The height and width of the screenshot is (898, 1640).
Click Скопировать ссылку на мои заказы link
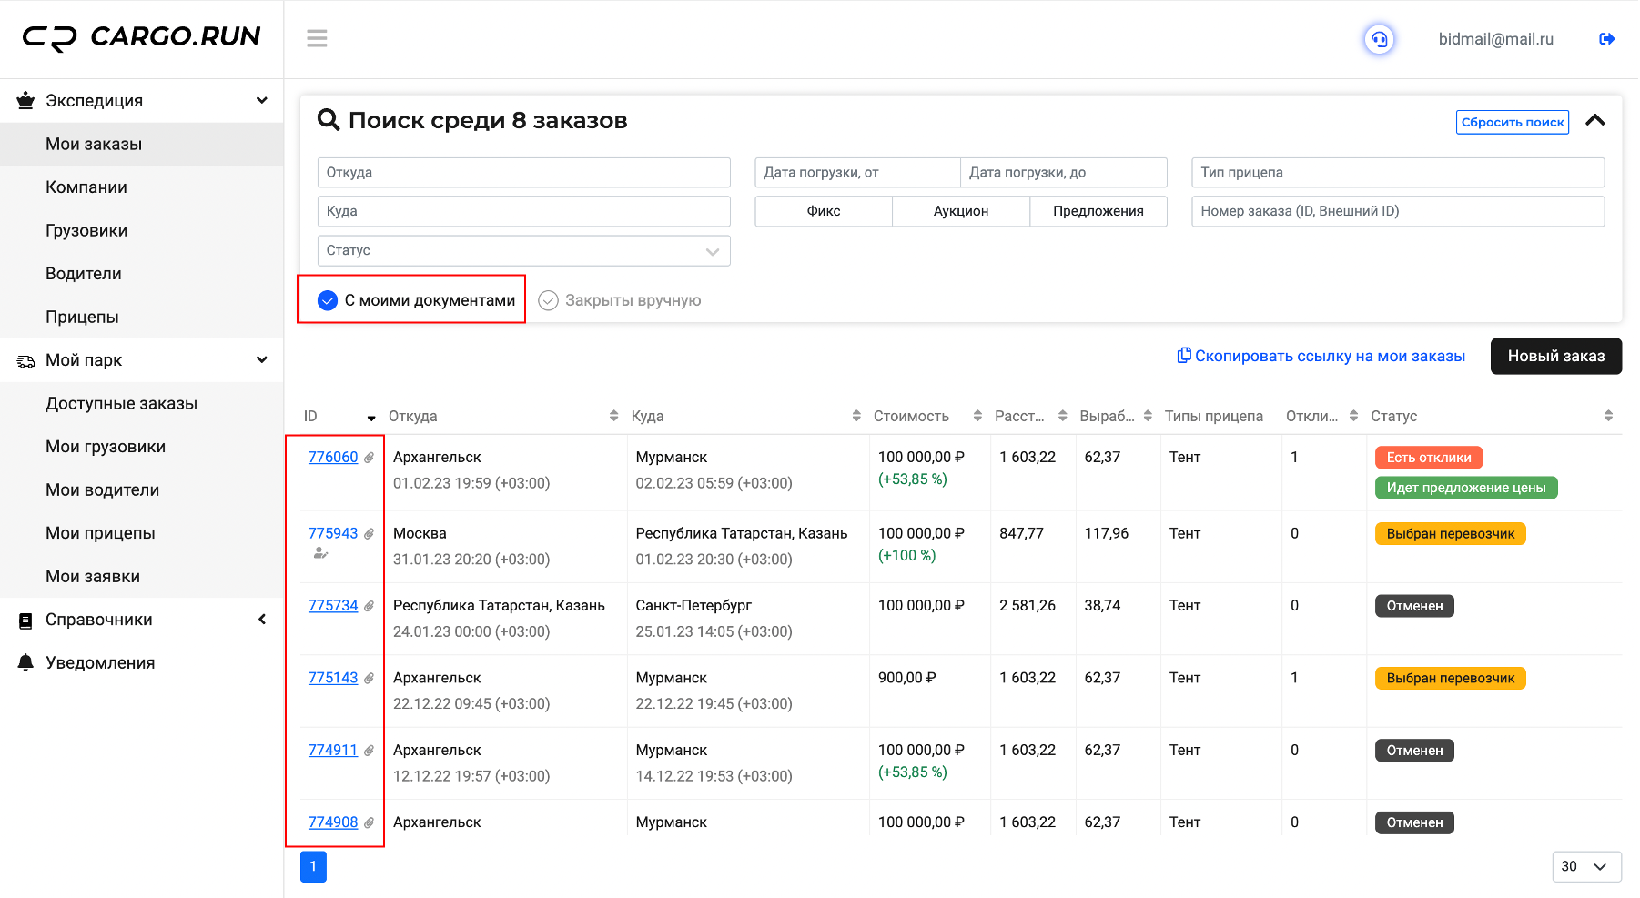(x=1321, y=356)
